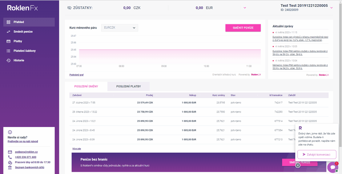Click the Přehled grid icon in sidebar
Viewport: 342px width, 174px height.
click(9, 22)
